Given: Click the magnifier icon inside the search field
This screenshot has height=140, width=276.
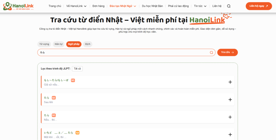Looking at the screenshot, I should 211,52.
